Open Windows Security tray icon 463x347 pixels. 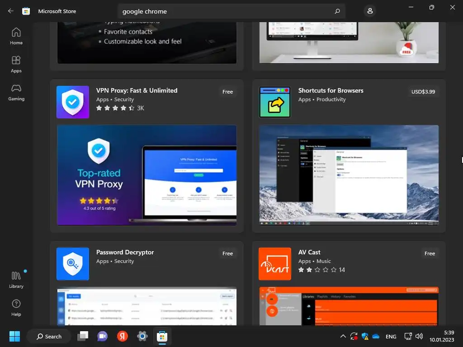coord(365,336)
